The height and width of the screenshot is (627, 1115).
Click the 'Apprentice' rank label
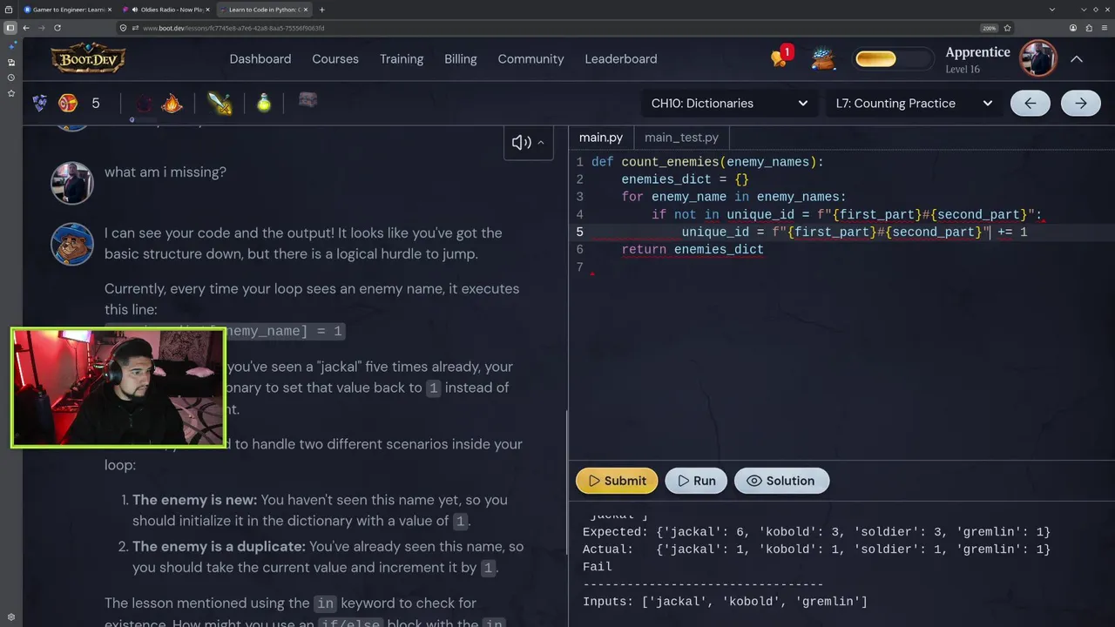(x=977, y=51)
